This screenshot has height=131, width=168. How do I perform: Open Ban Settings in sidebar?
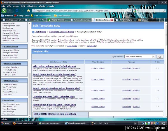(x=8, y=28)
